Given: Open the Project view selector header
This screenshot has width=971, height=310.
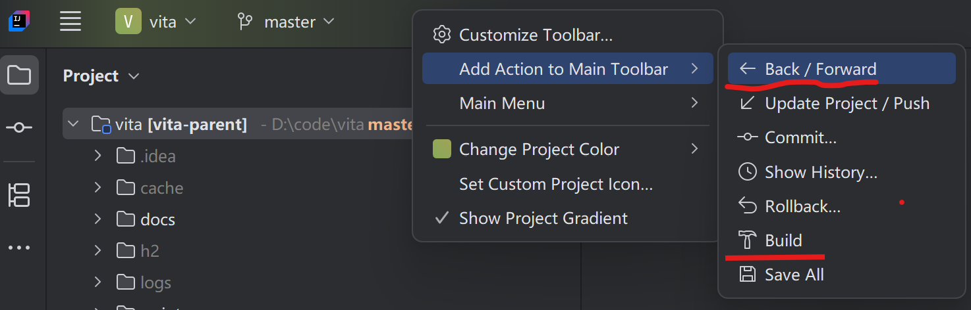Looking at the screenshot, I should click(100, 76).
